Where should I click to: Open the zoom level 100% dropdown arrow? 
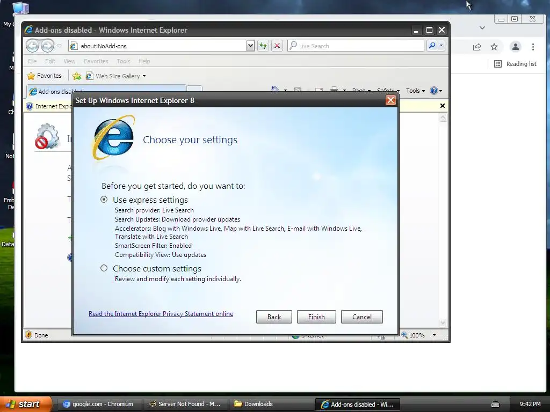[434, 335]
